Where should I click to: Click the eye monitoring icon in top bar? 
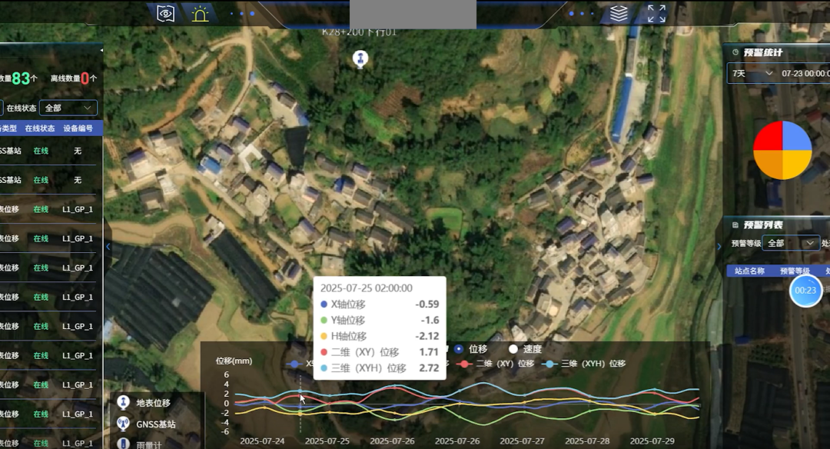click(x=166, y=13)
